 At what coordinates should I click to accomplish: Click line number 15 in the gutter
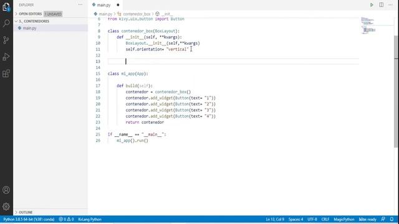(98, 73)
